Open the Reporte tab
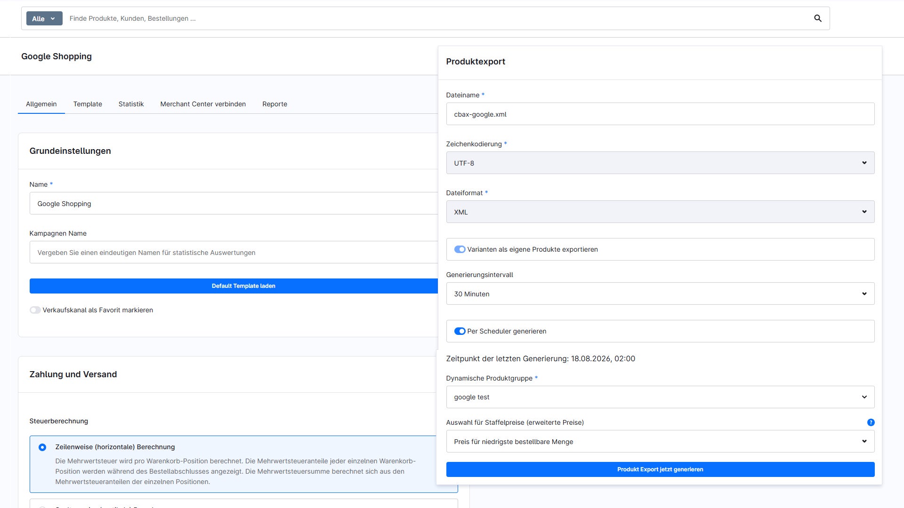This screenshot has width=904, height=508. click(274, 104)
